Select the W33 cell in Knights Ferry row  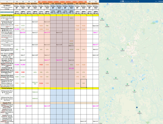click(x=35, y=72)
